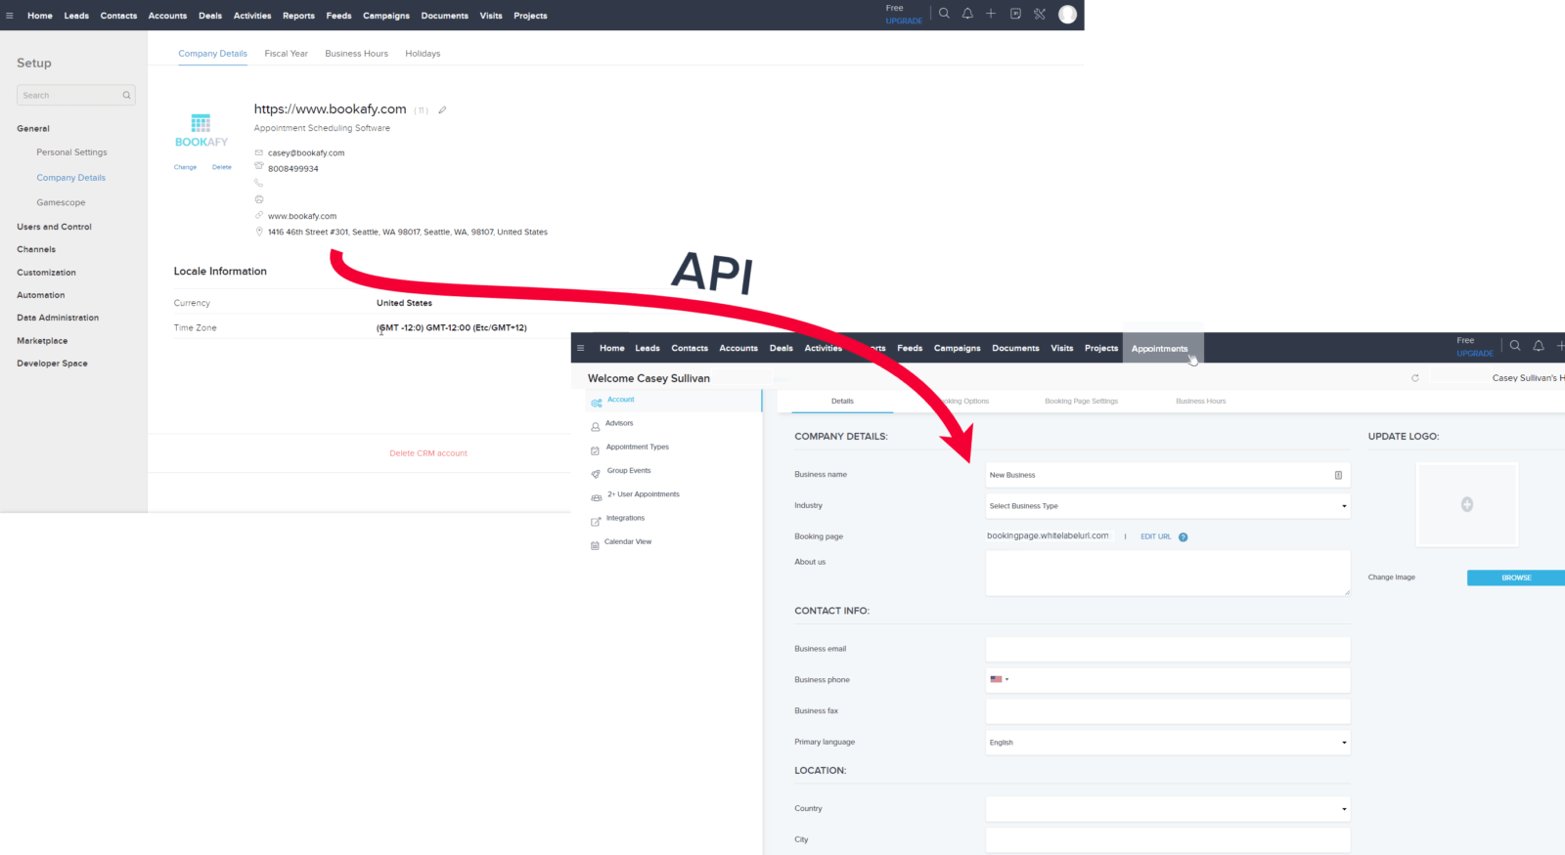Click the EDIT URL link
This screenshot has height=855, width=1565.
(x=1155, y=536)
